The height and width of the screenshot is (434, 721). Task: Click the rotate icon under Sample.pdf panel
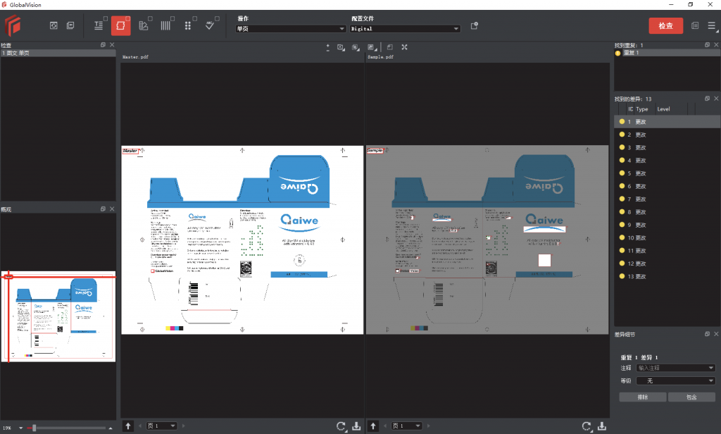[x=586, y=426]
